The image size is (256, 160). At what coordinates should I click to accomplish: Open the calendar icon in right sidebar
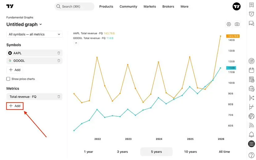pyautogui.click(x=251, y=70)
